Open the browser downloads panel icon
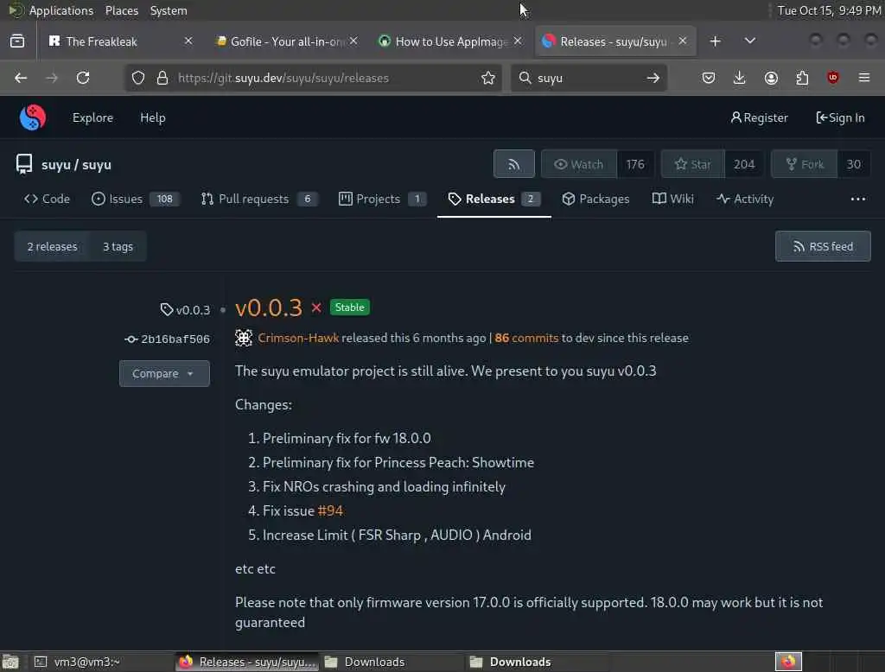 coord(740,78)
